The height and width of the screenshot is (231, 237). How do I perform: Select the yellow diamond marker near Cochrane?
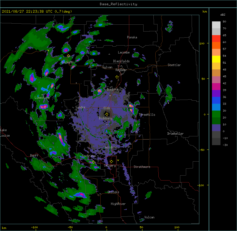[x=93, y=162]
